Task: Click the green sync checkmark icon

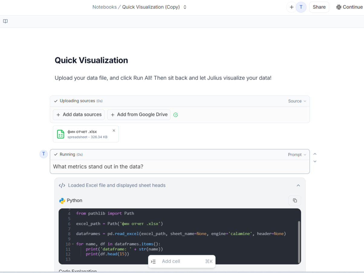Action: (x=176, y=115)
